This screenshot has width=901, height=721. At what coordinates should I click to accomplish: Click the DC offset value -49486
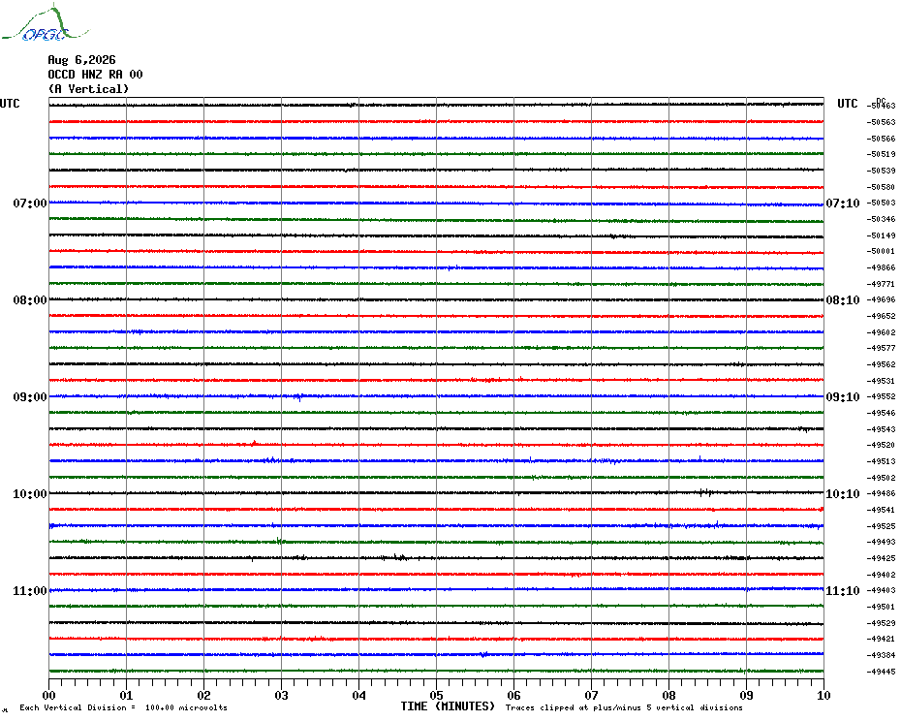coord(881,494)
